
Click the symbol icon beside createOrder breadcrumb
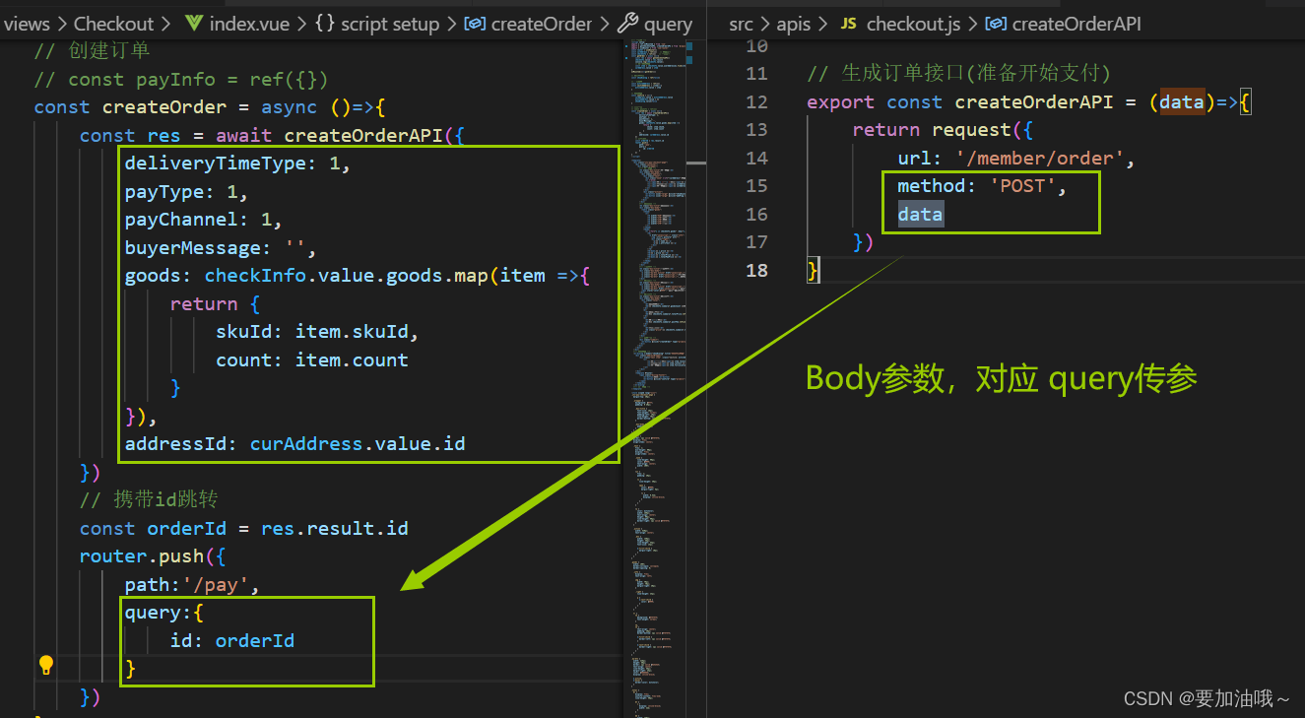(x=478, y=24)
